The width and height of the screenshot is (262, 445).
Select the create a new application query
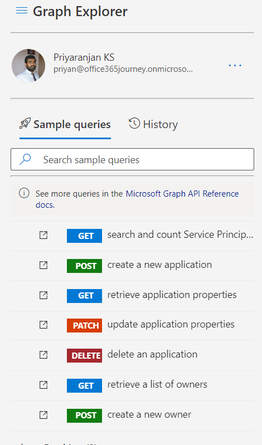159,265
